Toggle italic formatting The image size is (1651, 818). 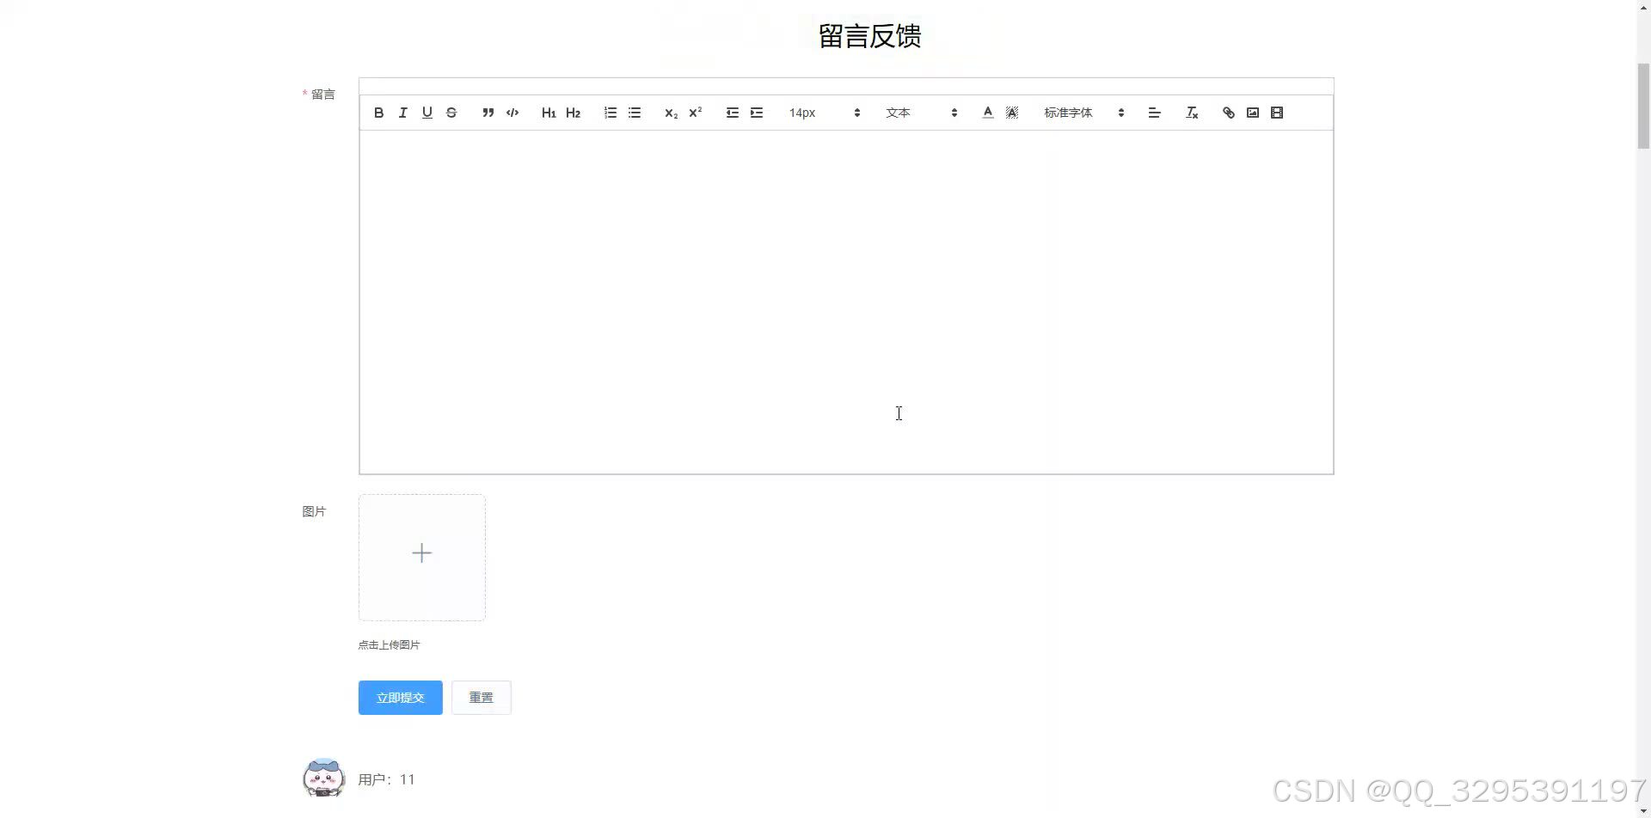point(402,113)
